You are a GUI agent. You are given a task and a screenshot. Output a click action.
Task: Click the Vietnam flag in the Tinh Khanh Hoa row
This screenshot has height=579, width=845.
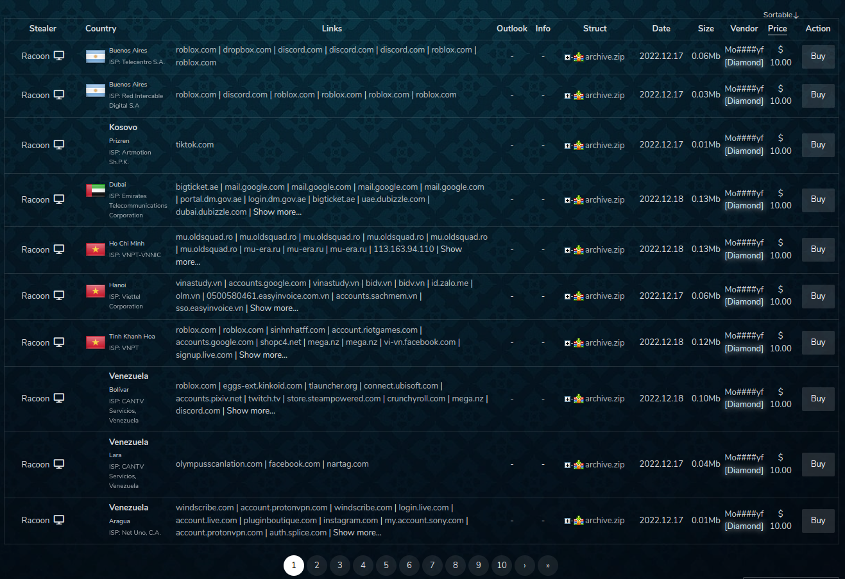click(x=95, y=342)
